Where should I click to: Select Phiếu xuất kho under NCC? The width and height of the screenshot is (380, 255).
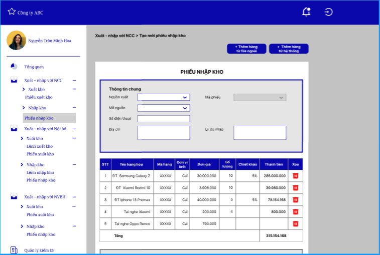39,97
